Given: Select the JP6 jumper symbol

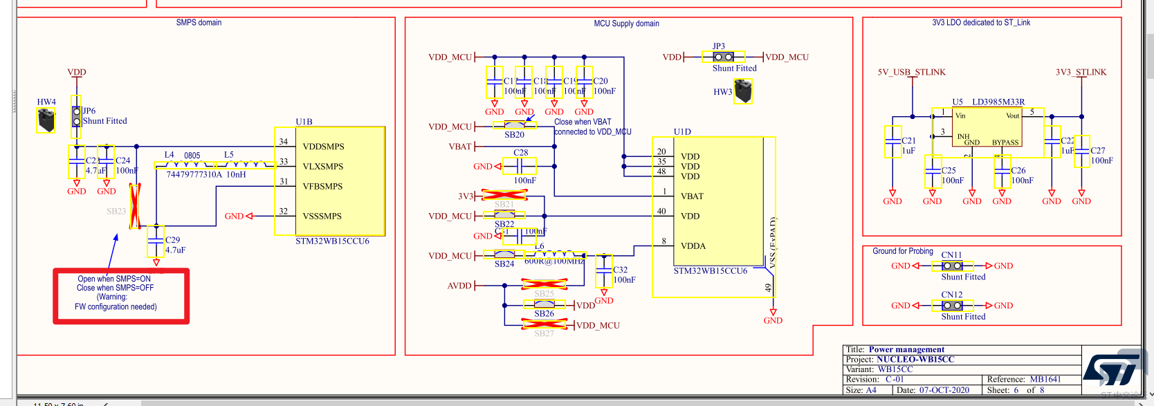Looking at the screenshot, I should tap(76, 116).
